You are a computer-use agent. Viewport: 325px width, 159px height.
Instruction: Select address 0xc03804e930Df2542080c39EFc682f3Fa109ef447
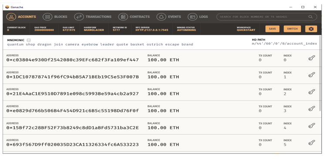tap(72, 60)
